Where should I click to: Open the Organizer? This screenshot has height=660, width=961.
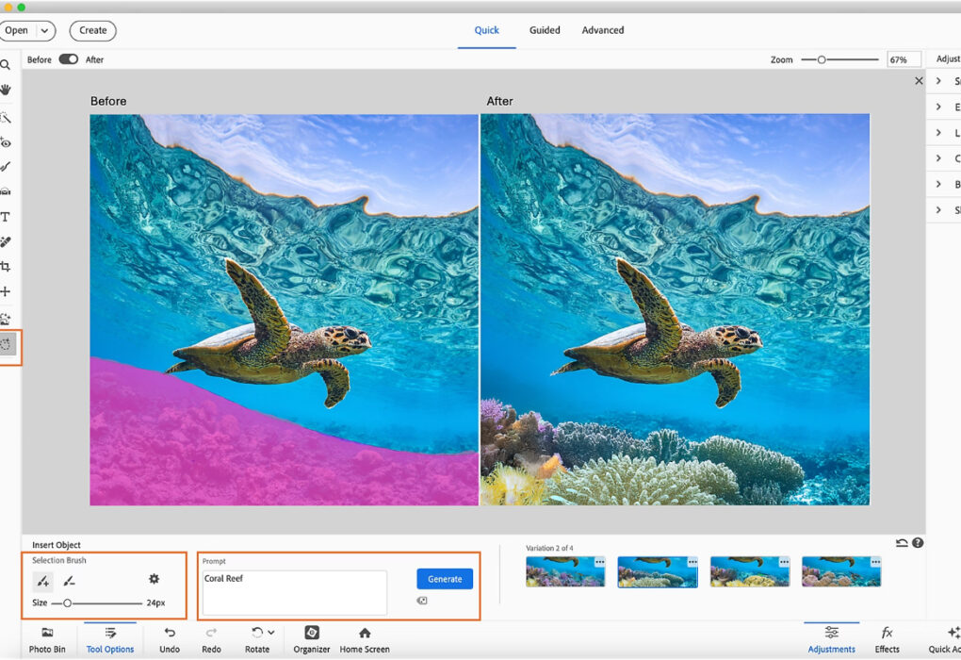312,640
